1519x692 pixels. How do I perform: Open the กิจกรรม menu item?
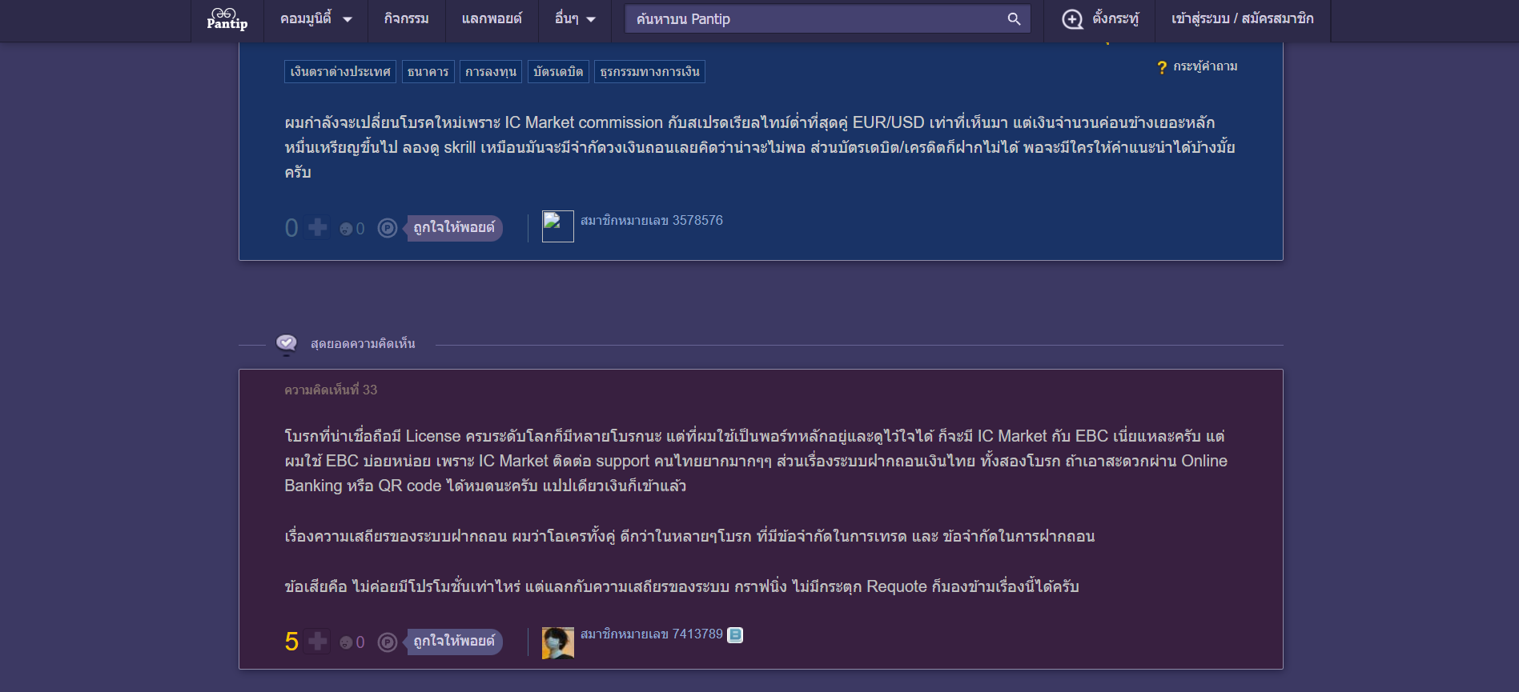(406, 19)
